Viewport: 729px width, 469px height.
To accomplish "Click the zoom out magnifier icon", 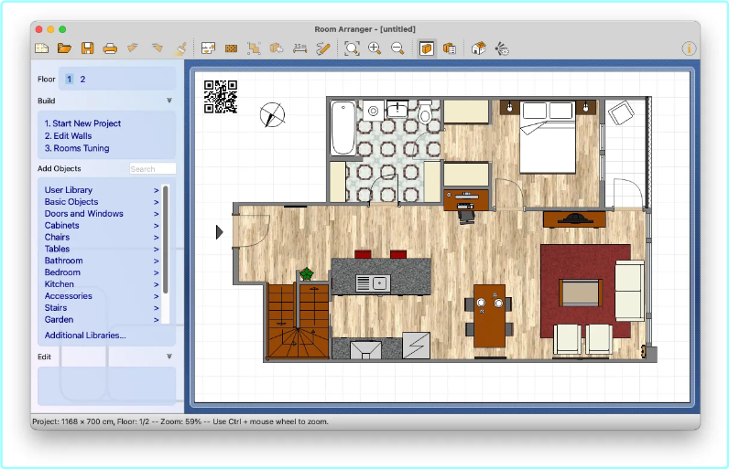I will point(397,48).
